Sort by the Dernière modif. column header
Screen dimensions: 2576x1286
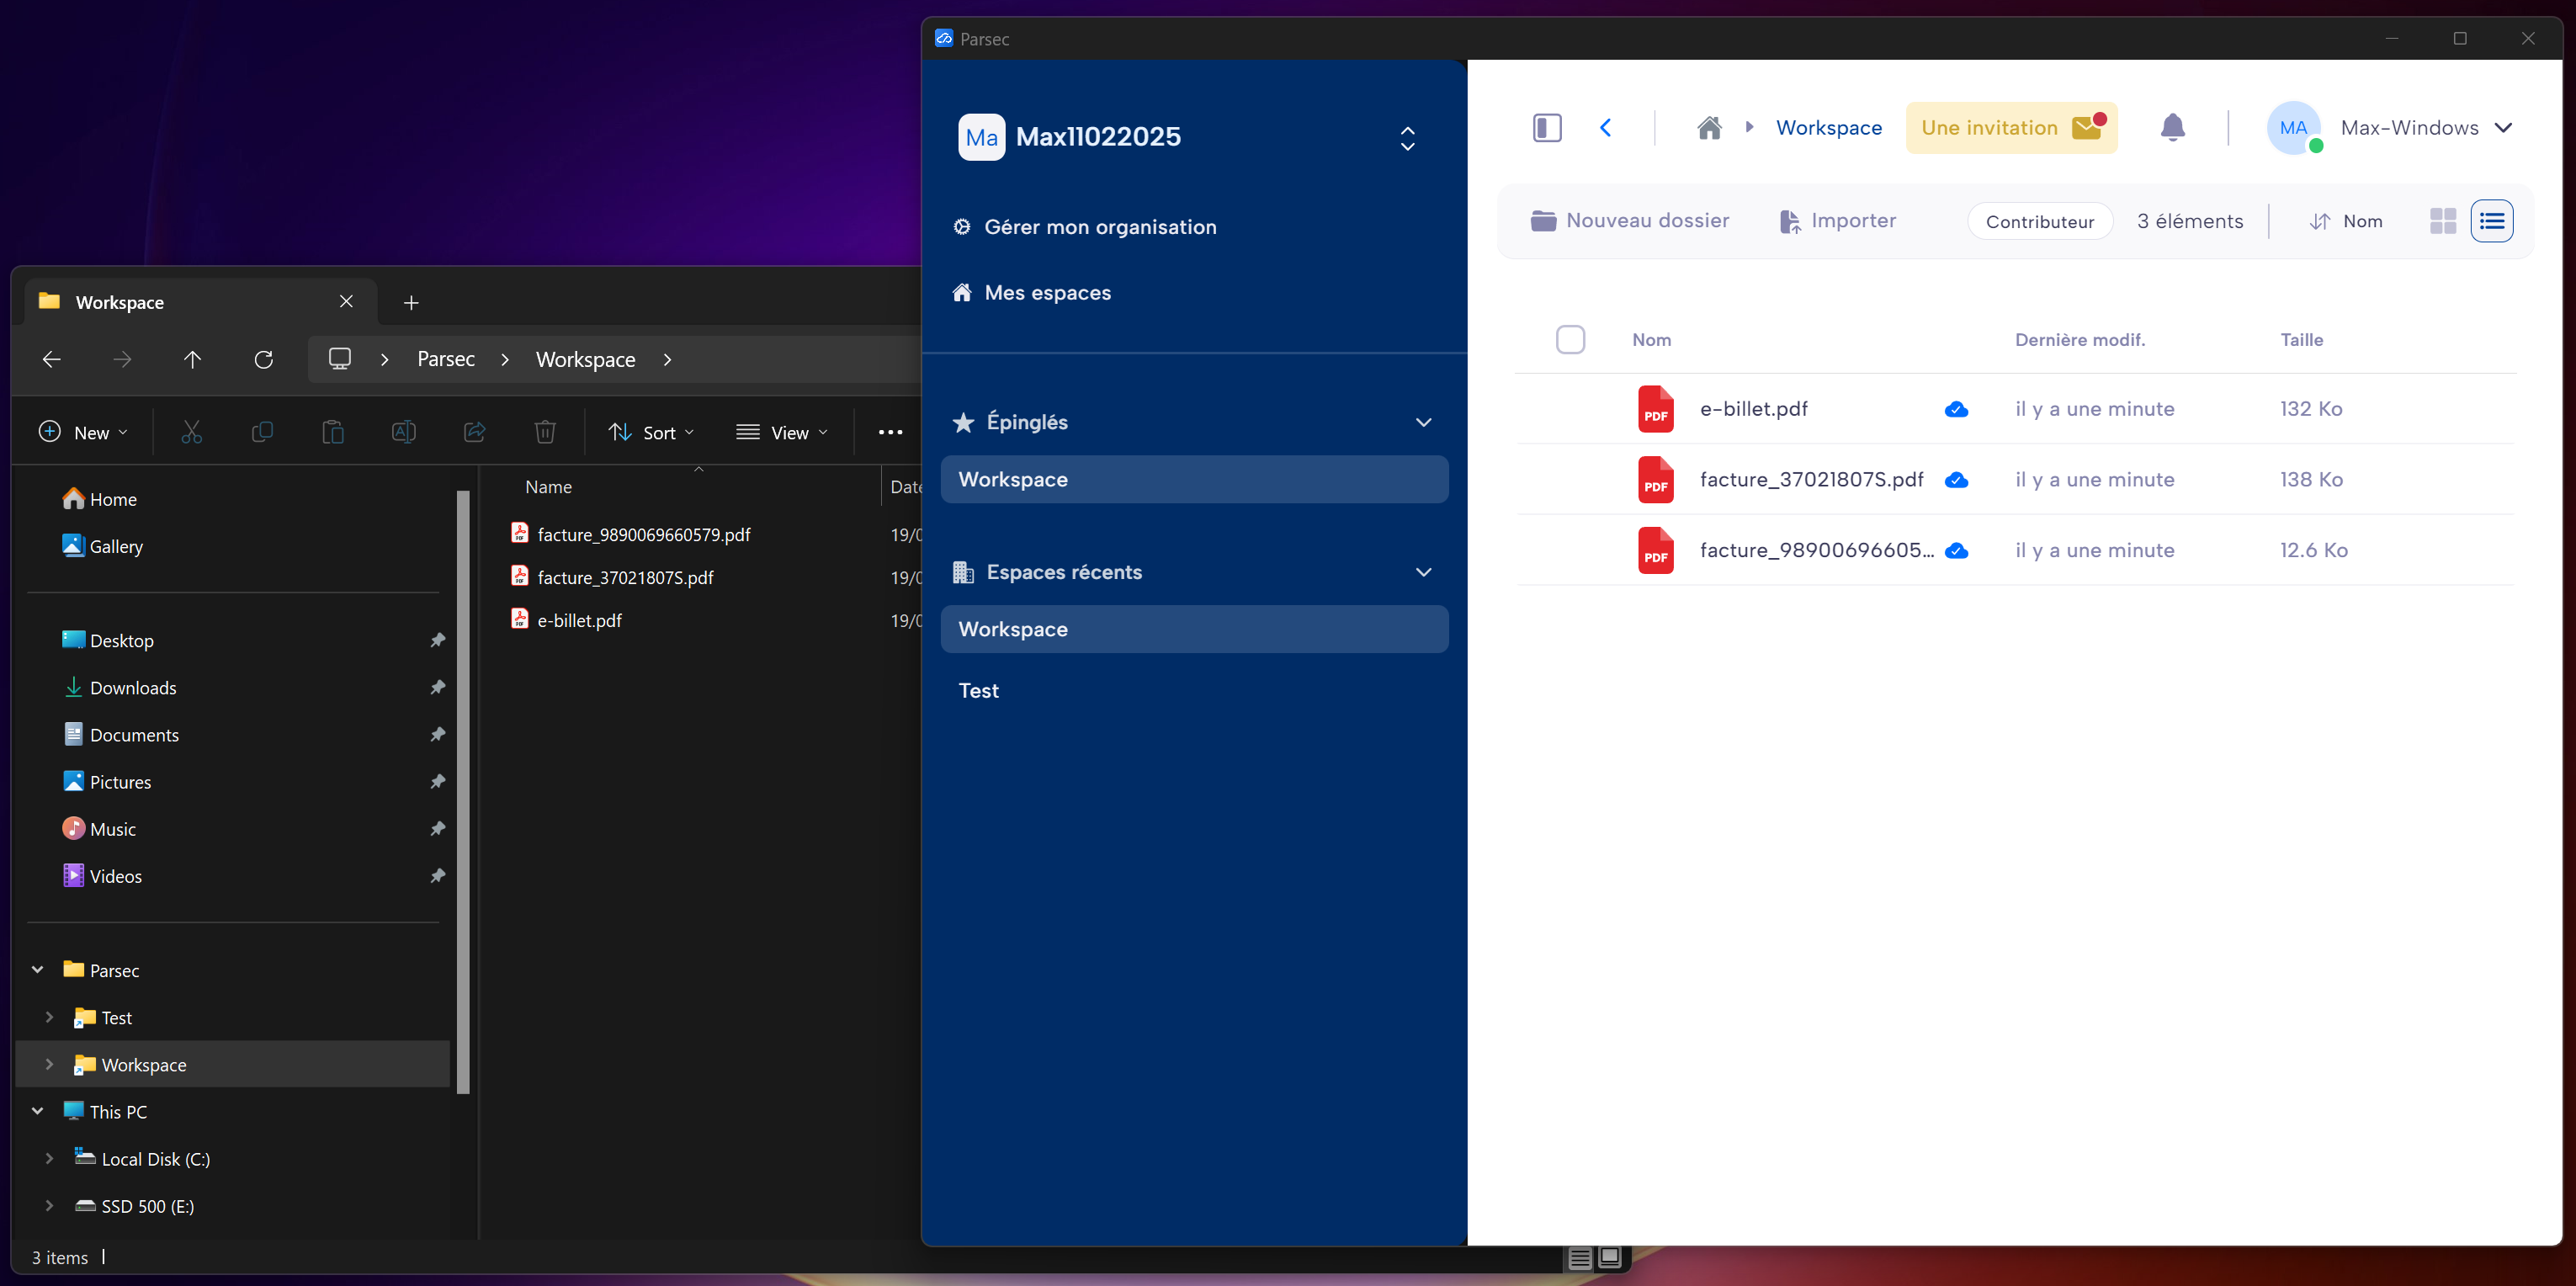click(x=2079, y=340)
